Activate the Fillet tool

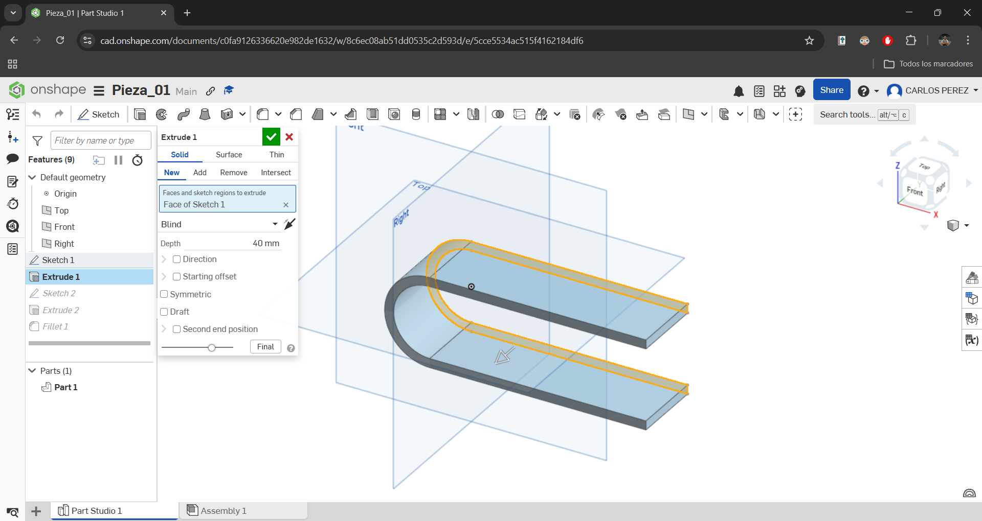pos(264,114)
